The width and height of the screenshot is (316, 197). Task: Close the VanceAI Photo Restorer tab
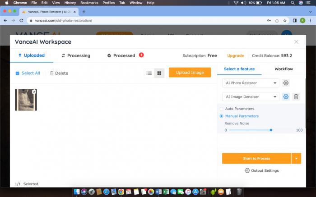pos(74,12)
